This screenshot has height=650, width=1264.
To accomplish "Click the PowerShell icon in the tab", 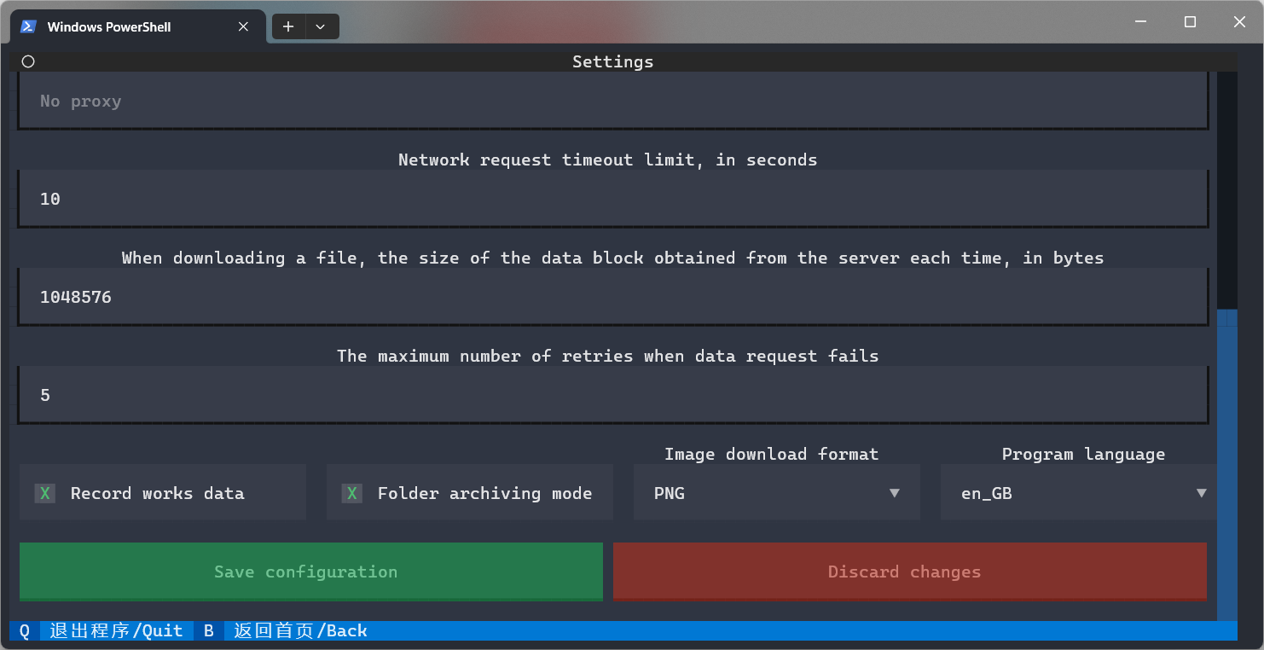I will pyautogui.click(x=28, y=26).
